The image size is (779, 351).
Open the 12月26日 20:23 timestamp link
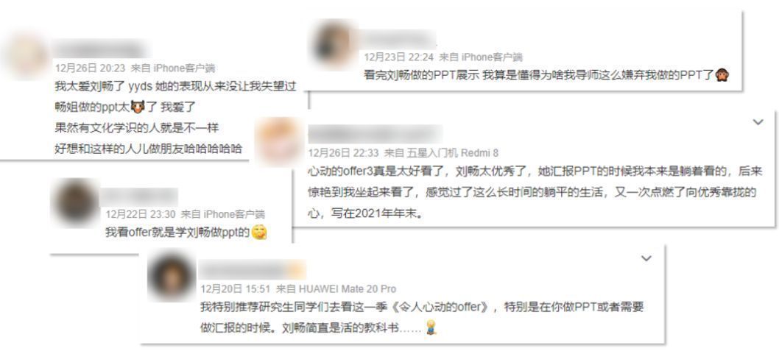(x=90, y=68)
